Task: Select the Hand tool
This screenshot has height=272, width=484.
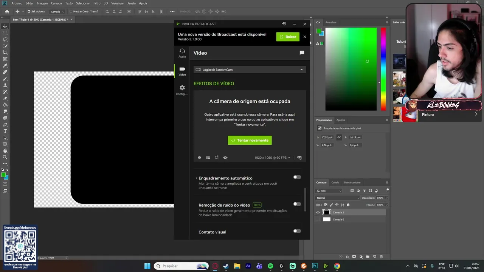Action: click(x=5, y=151)
